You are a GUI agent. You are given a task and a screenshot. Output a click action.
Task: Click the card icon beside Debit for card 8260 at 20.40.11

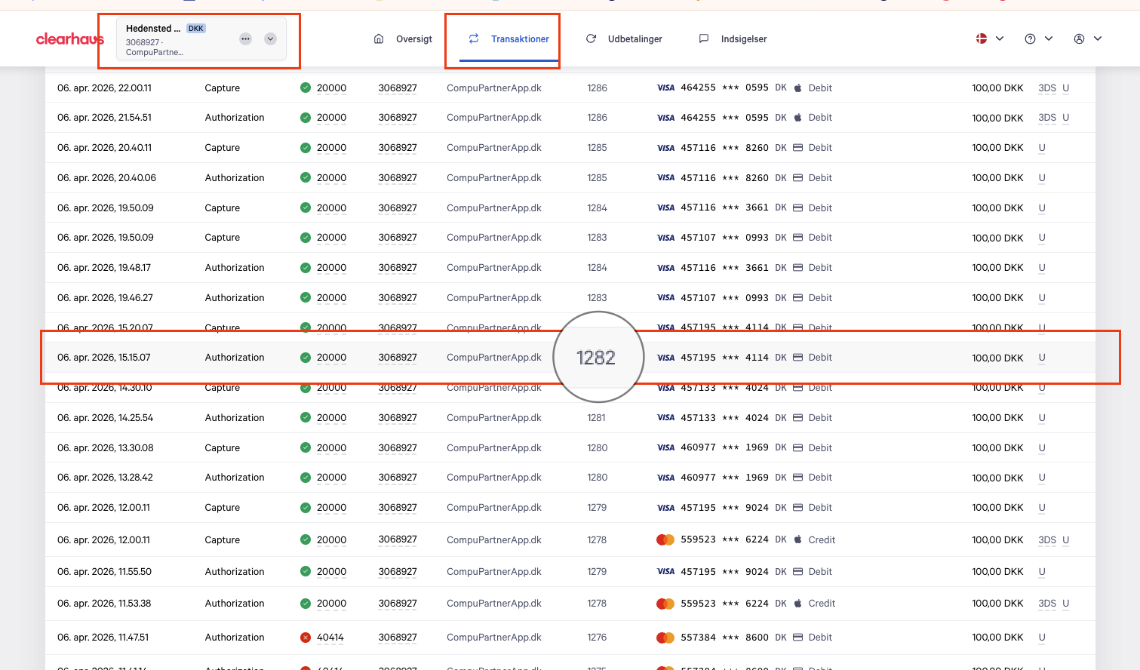click(798, 148)
